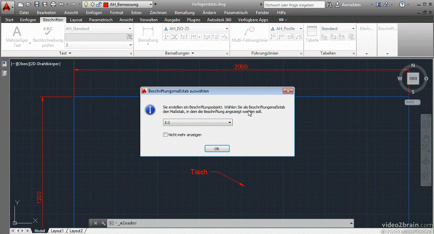Click the binoculars search icon
The width and height of the screenshot is (434, 234).
click(x=329, y=5)
